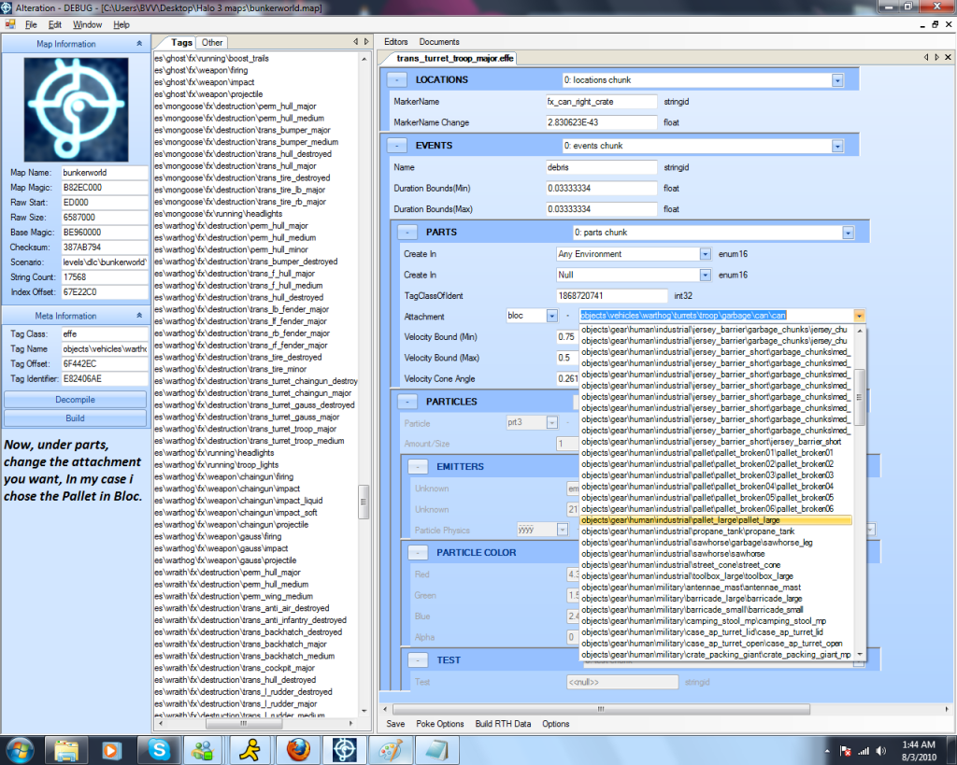Click the Velocity Bound (Min) value field
Viewport: 957px width, 765px height.
(x=567, y=337)
